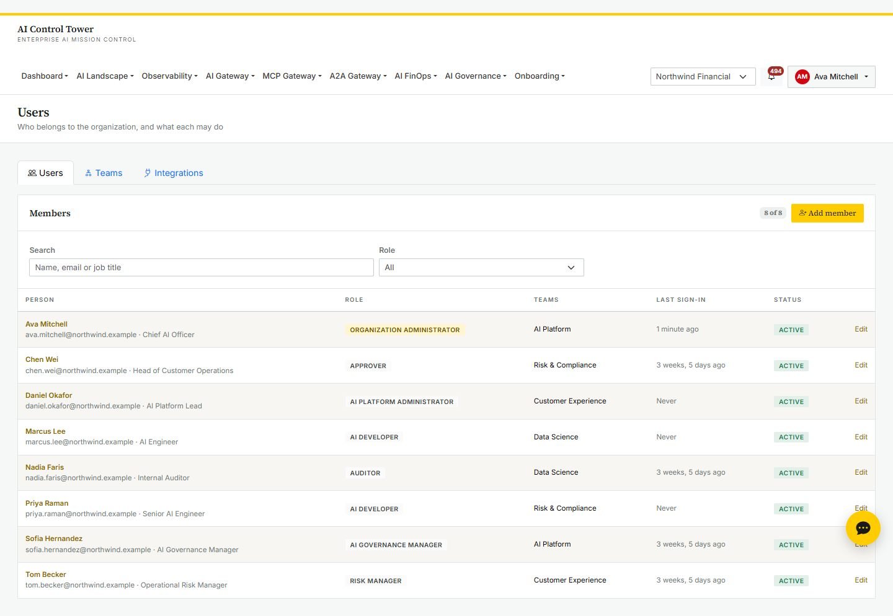
Task: Switch to the Integrations tab
Action: [x=174, y=173]
